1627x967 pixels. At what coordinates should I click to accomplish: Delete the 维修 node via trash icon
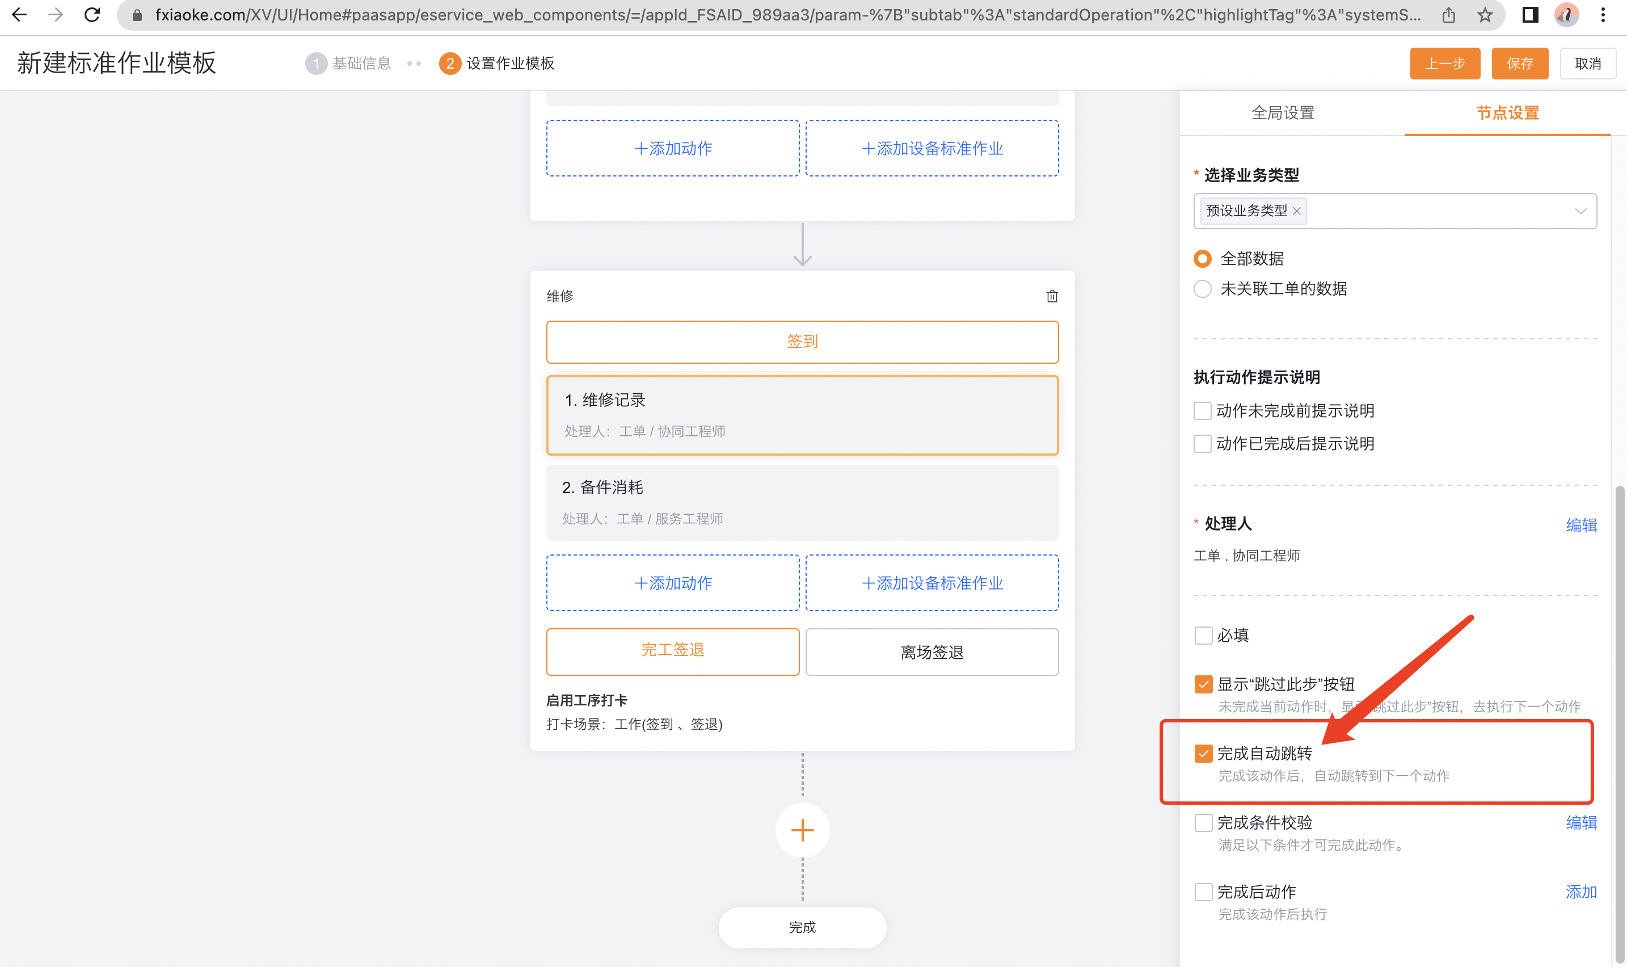(x=1052, y=296)
